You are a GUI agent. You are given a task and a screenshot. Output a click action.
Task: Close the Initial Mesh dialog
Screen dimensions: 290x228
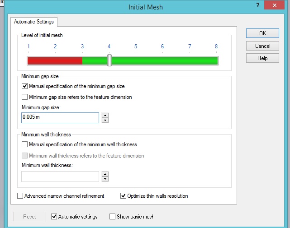(274, 5)
